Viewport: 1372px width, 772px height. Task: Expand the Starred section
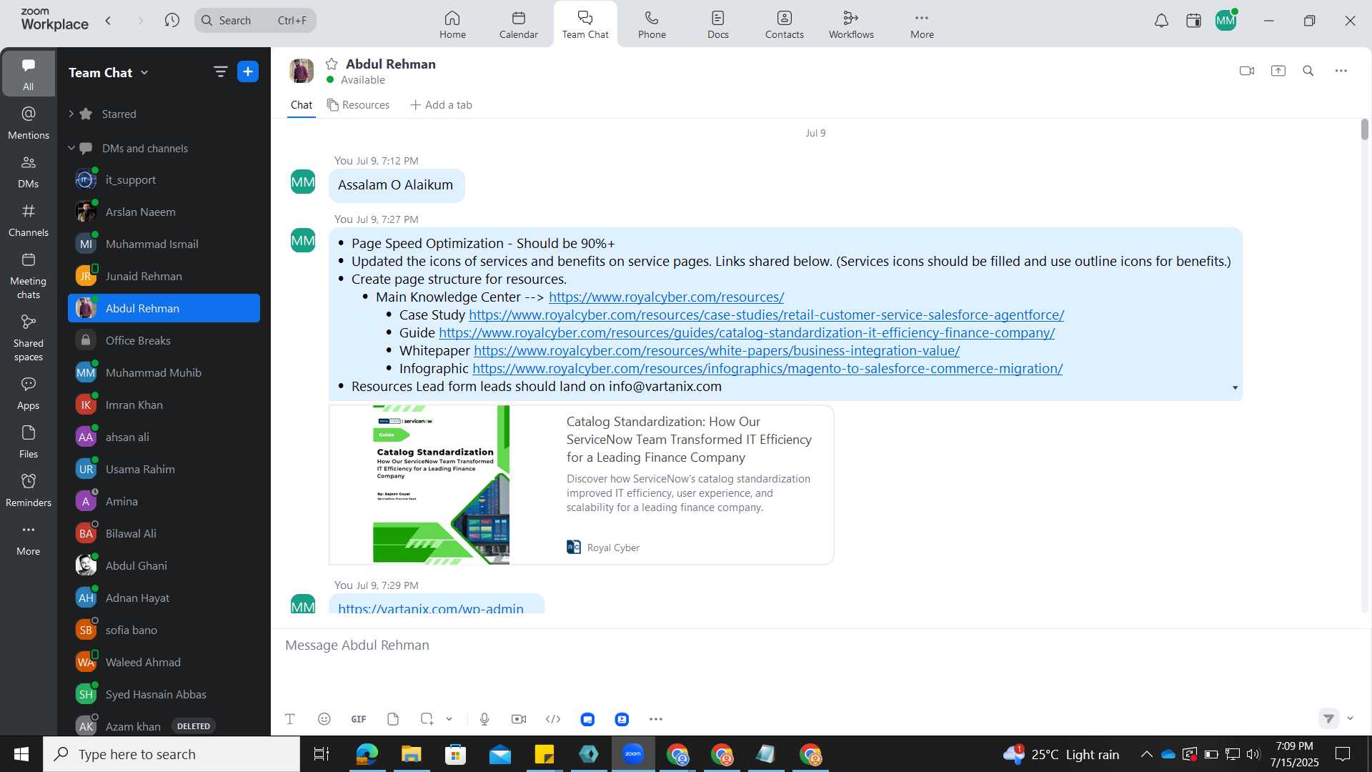[x=71, y=114]
